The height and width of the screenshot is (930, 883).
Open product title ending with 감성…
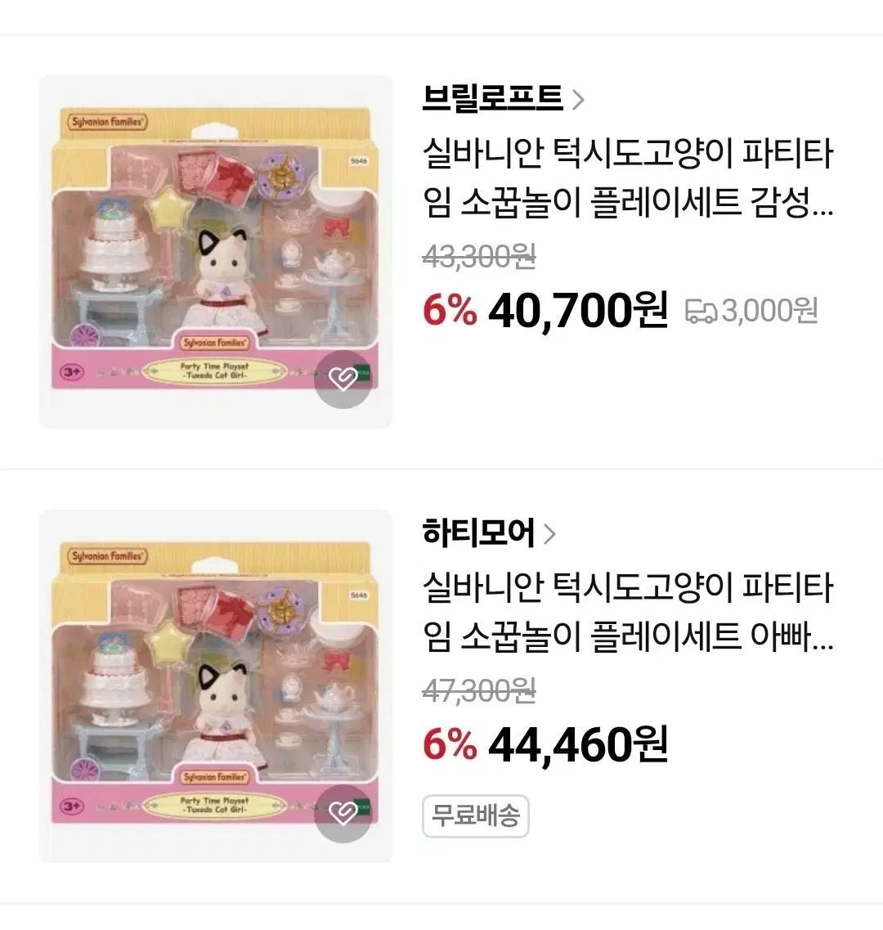[x=628, y=177]
